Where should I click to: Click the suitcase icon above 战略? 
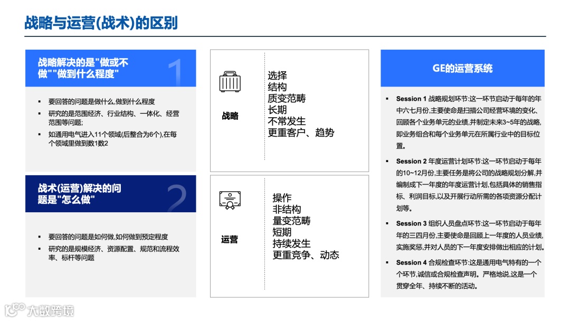tap(230, 82)
